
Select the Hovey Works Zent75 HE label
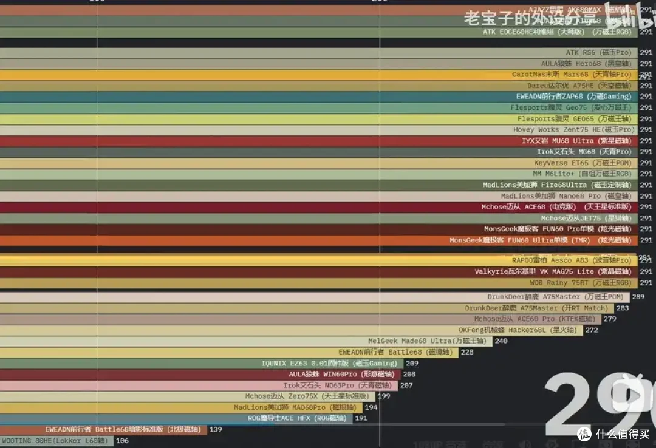pyautogui.click(x=574, y=130)
